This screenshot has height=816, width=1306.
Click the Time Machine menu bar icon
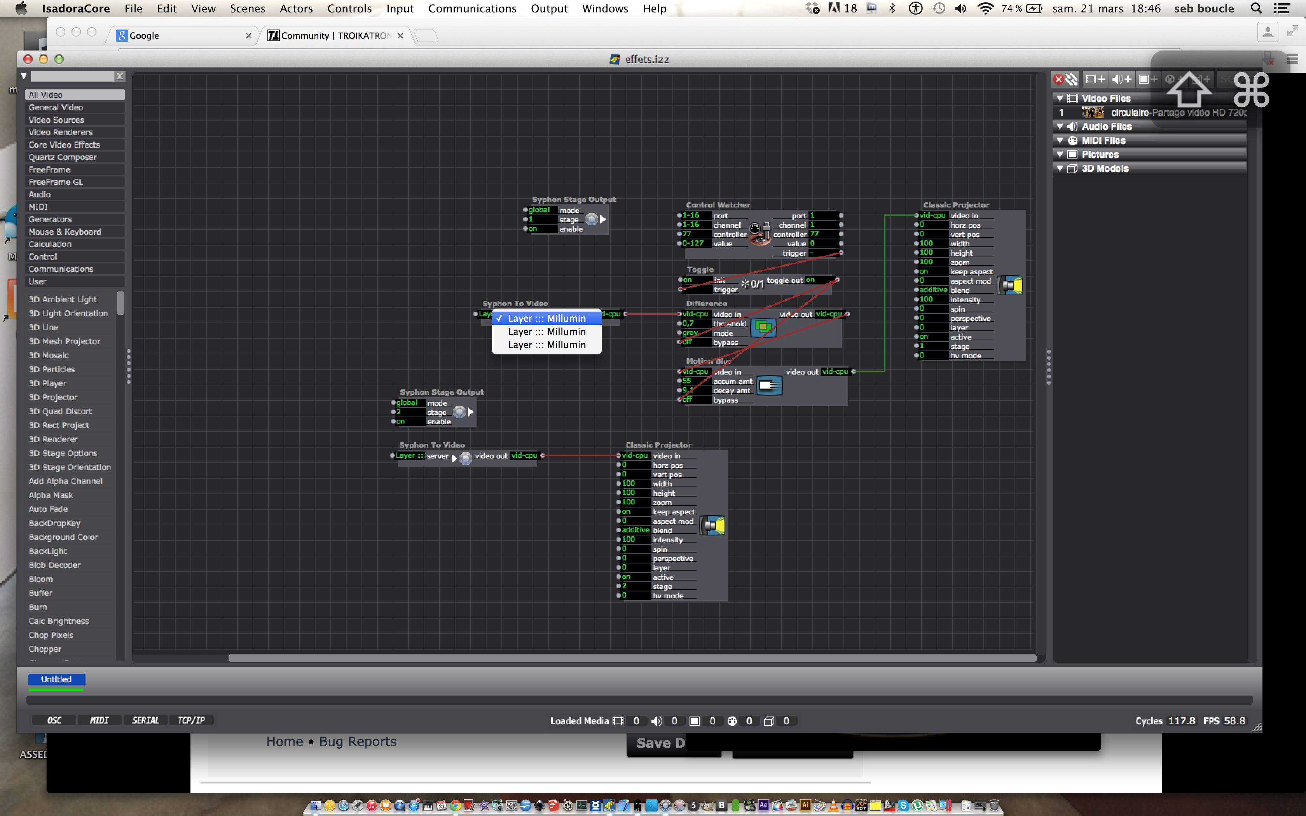coord(939,8)
